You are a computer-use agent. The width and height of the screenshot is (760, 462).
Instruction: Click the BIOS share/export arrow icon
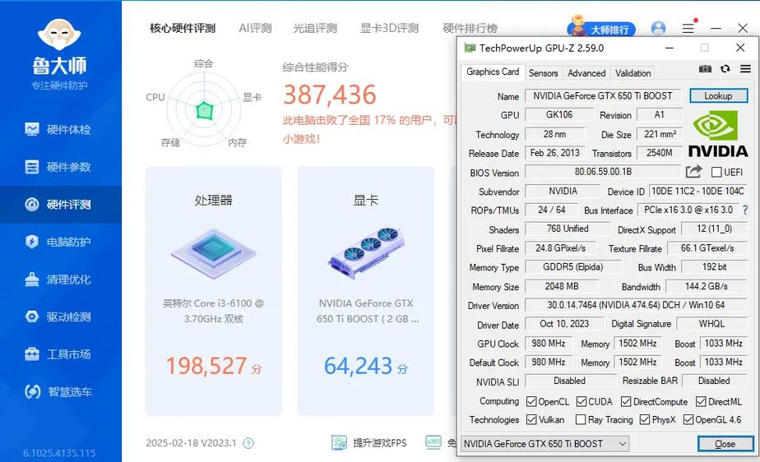(x=693, y=172)
